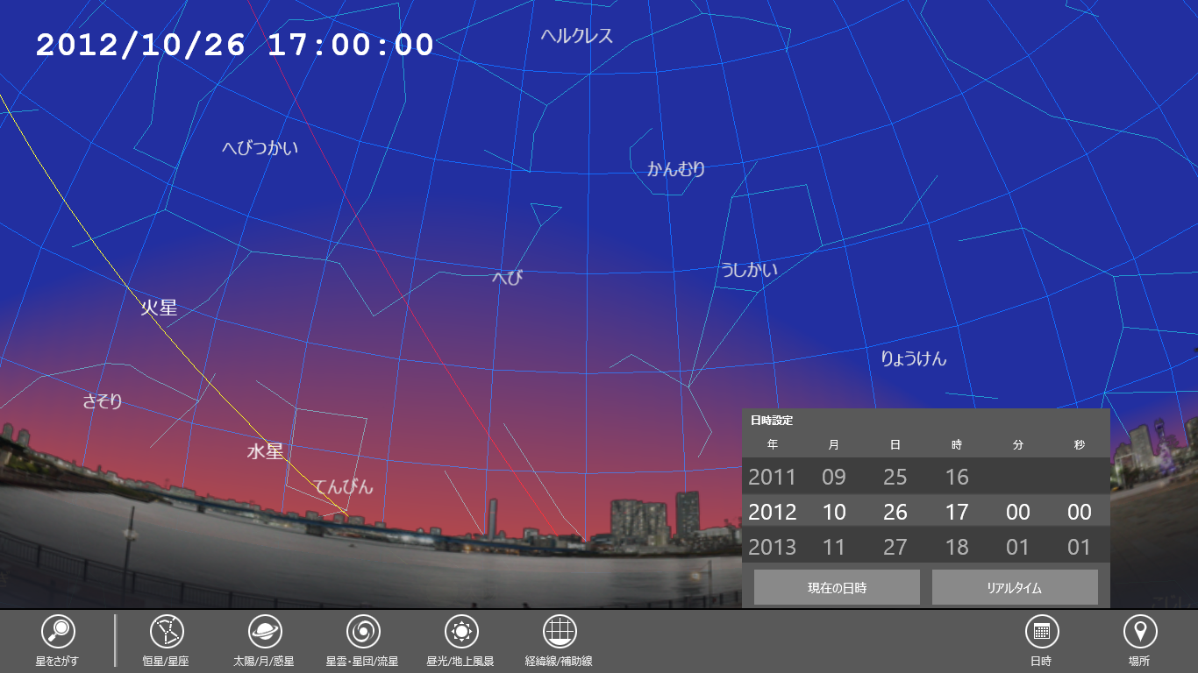
Task: Select day 27 in the date picker
Action: 895,548
